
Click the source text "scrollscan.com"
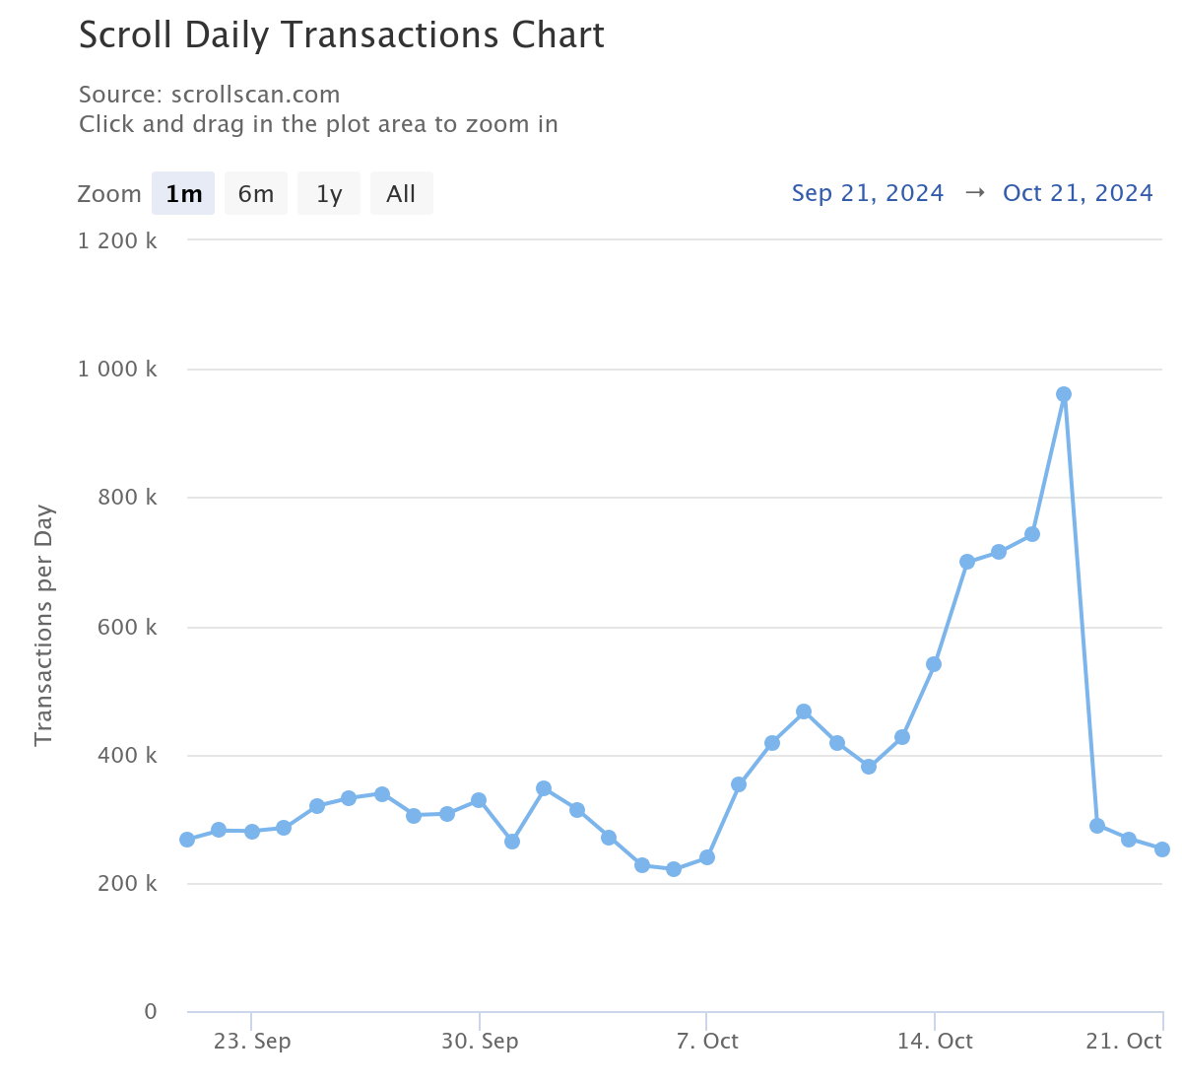click(255, 94)
